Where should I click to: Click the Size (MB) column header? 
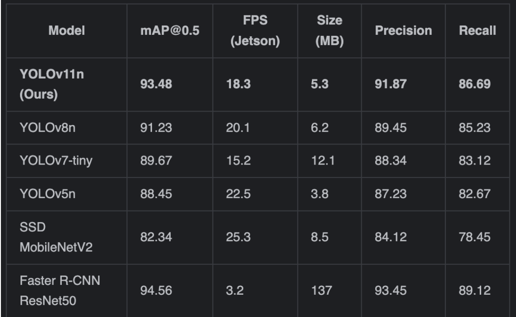point(329,31)
